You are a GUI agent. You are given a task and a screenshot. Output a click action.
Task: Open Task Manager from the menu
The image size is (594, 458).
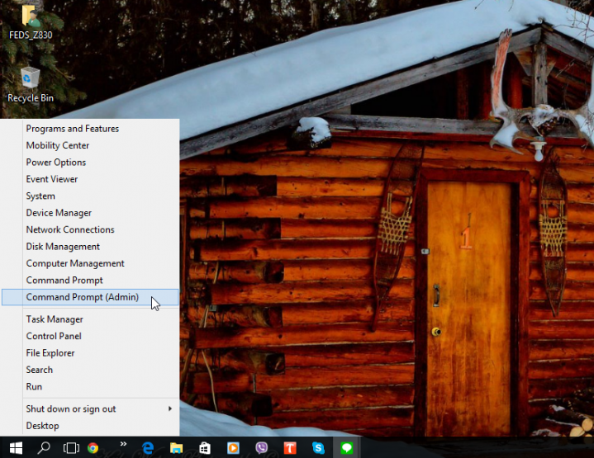91,319
